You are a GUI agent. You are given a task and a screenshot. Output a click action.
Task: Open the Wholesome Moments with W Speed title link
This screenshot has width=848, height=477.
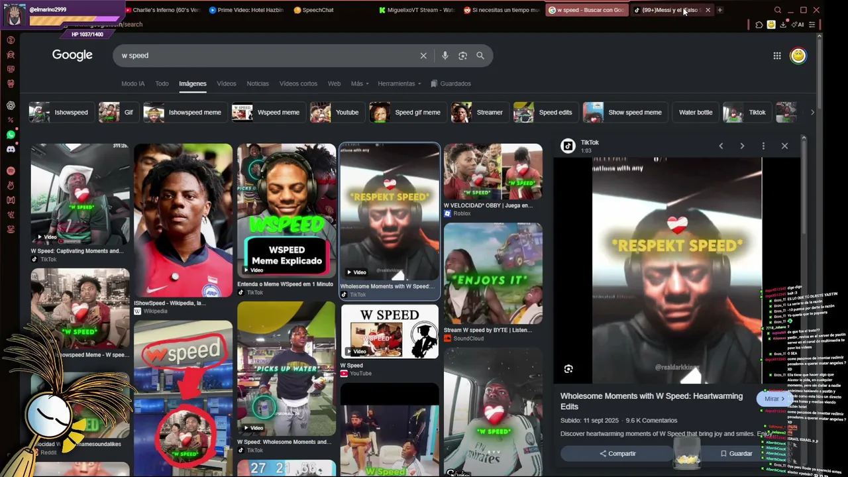pyautogui.click(x=651, y=401)
